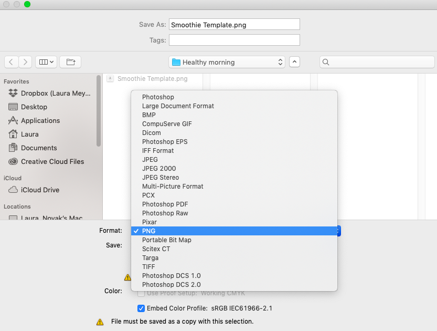The height and width of the screenshot is (331, 437).
Task: Open the Laura home folder
Action: [24, 135]
